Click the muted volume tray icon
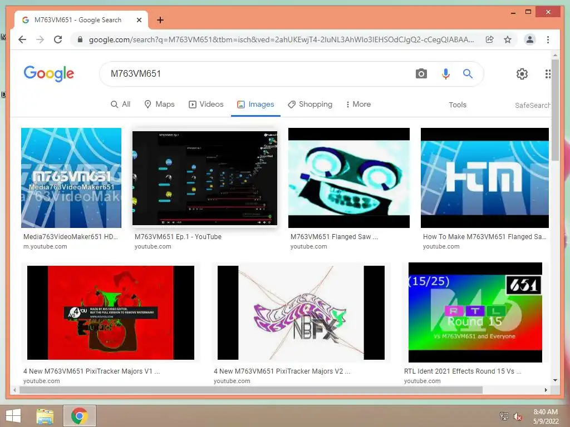 pos(518,416)
